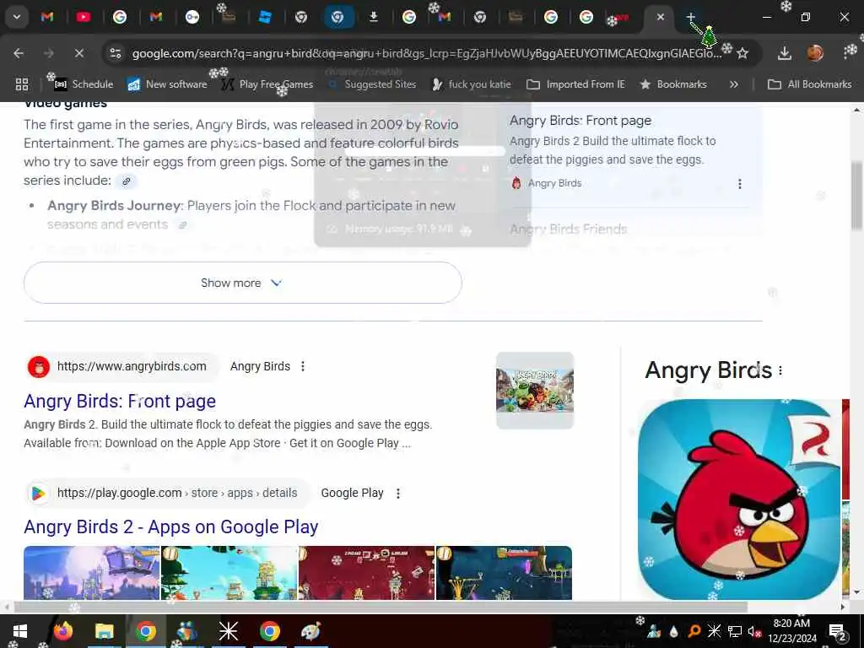Open the Schedule bookmark
The width and height of the screenshot is (864, 648).
pos(84,84)
